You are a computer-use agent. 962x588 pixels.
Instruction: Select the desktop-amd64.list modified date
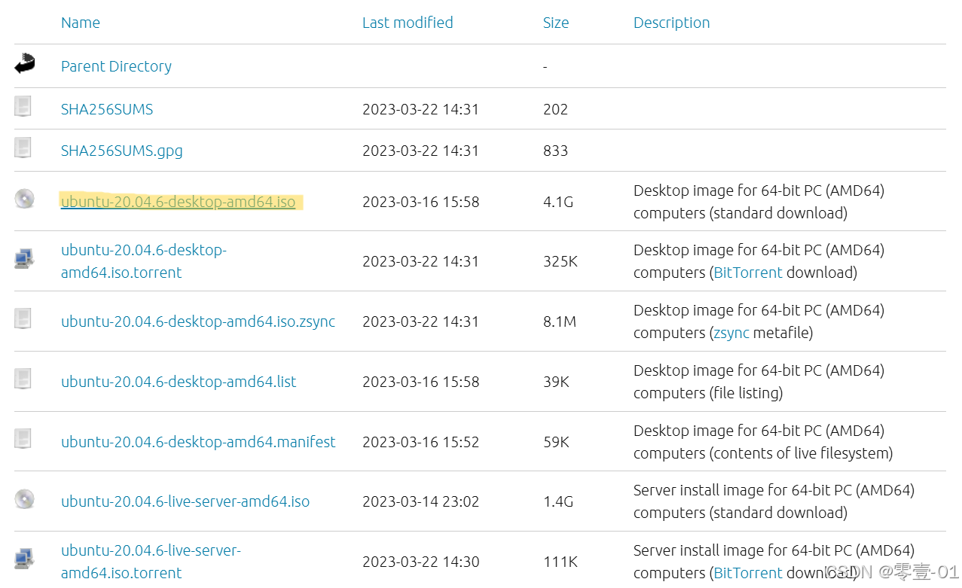(x=420, y=382)
